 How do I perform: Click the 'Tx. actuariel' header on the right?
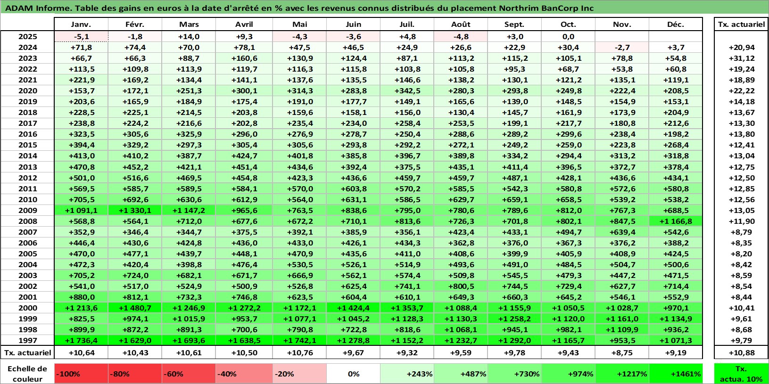[741, 25]
